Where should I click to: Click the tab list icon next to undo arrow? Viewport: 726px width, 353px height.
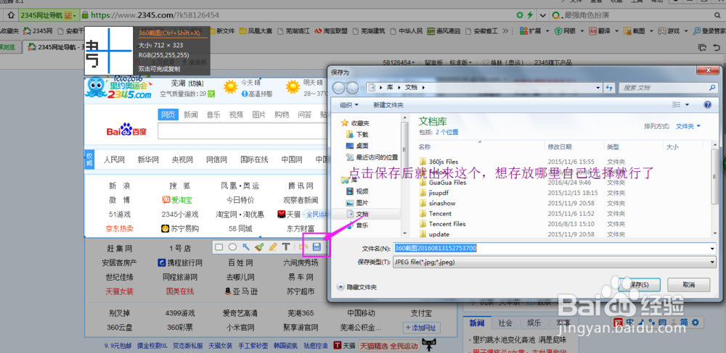702,46
